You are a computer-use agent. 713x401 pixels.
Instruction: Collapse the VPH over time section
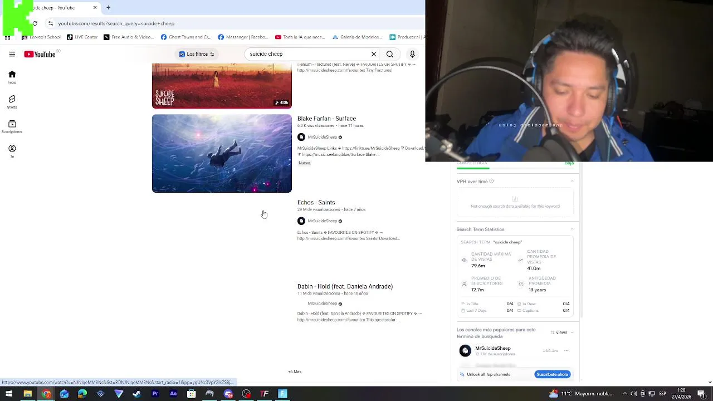coord(572,182)
